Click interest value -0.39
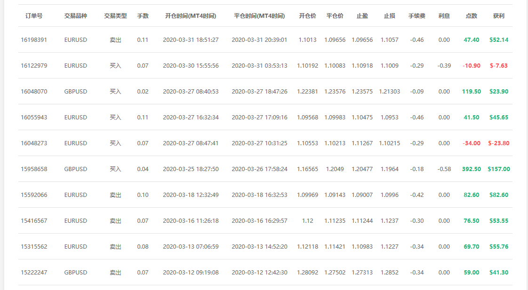Image resolution: width=528 pixels, height=290 pixels. pos(444,66)
